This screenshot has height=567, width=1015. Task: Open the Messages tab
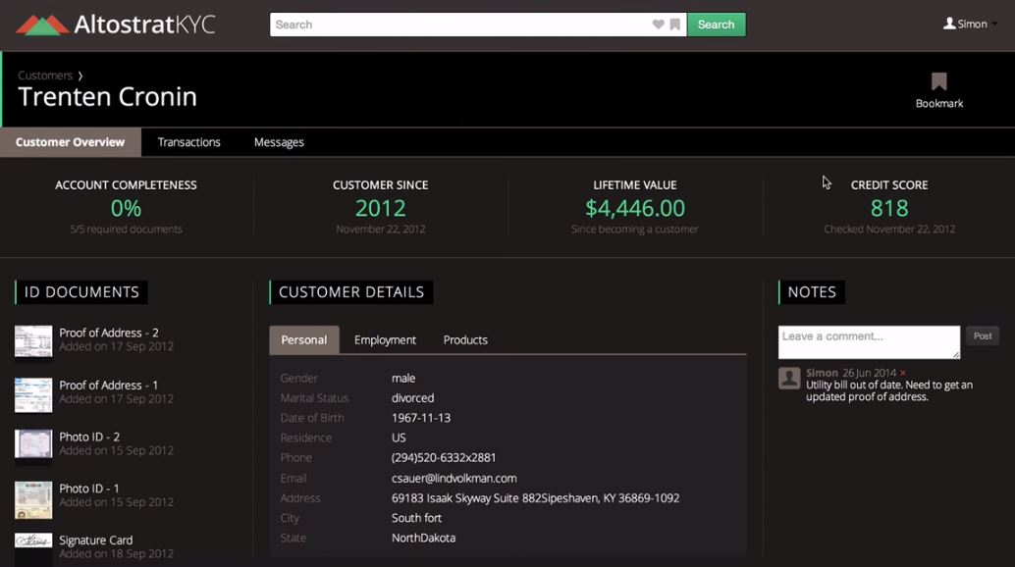coord(278,141)
